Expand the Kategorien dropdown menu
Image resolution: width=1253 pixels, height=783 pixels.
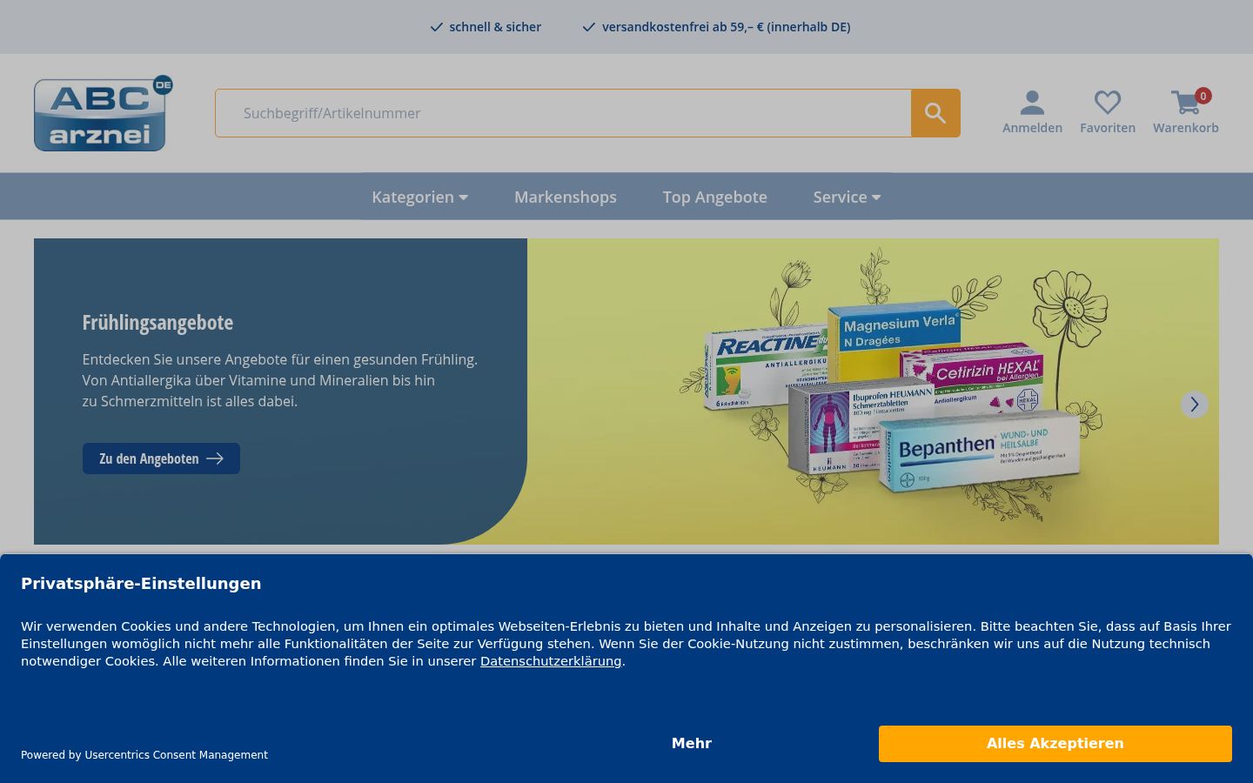click(420, 197)
